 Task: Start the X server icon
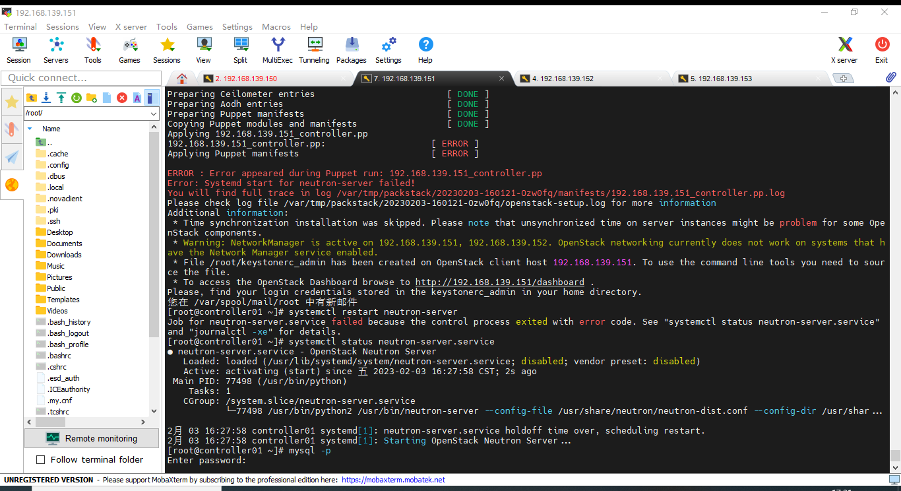tap(844, 50)
